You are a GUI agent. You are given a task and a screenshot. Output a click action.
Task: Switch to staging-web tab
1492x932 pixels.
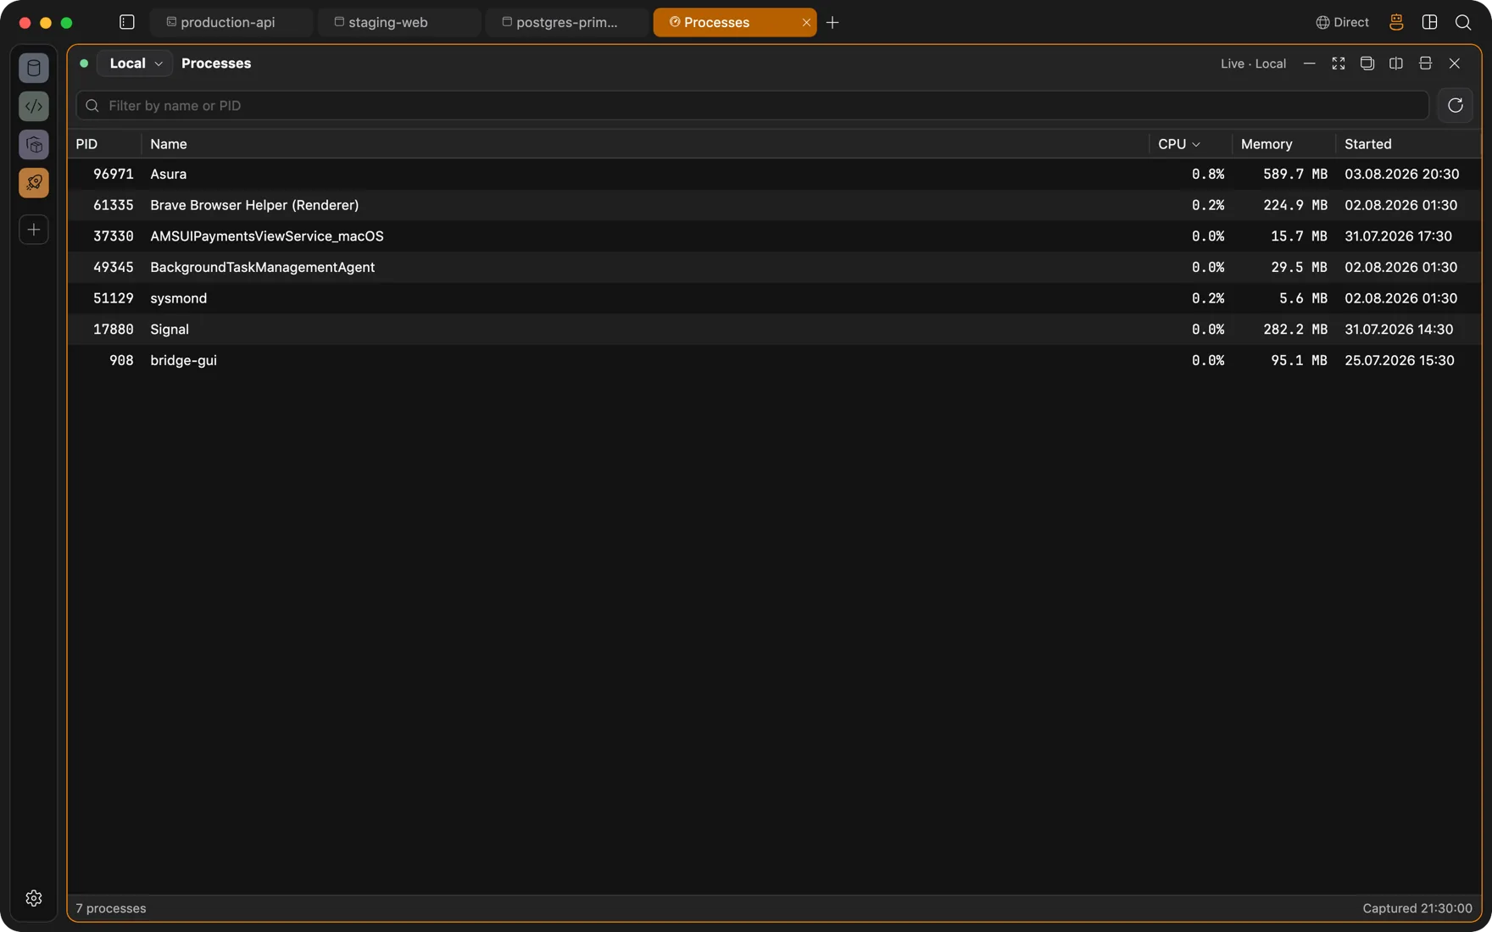pos(399,23)
